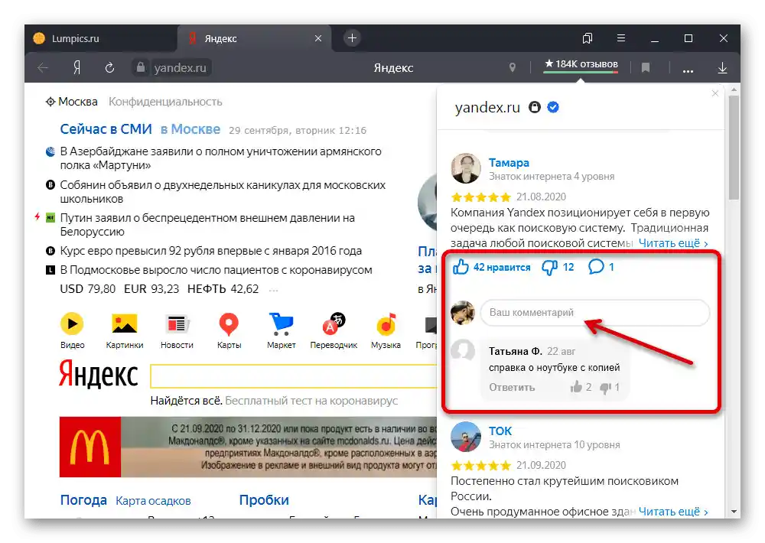Open the Подмосковье coronavirus news headline
This screenshot has height=543, width=765.
coord(216,270)
